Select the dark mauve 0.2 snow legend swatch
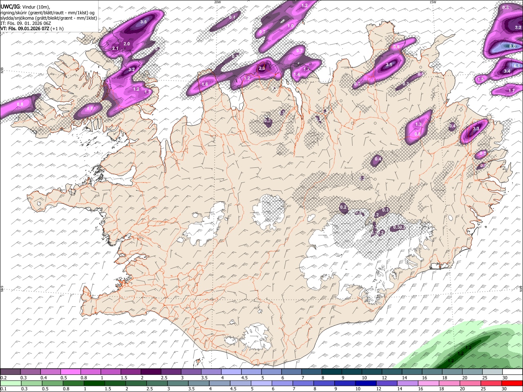 click(x=10, y=372)
